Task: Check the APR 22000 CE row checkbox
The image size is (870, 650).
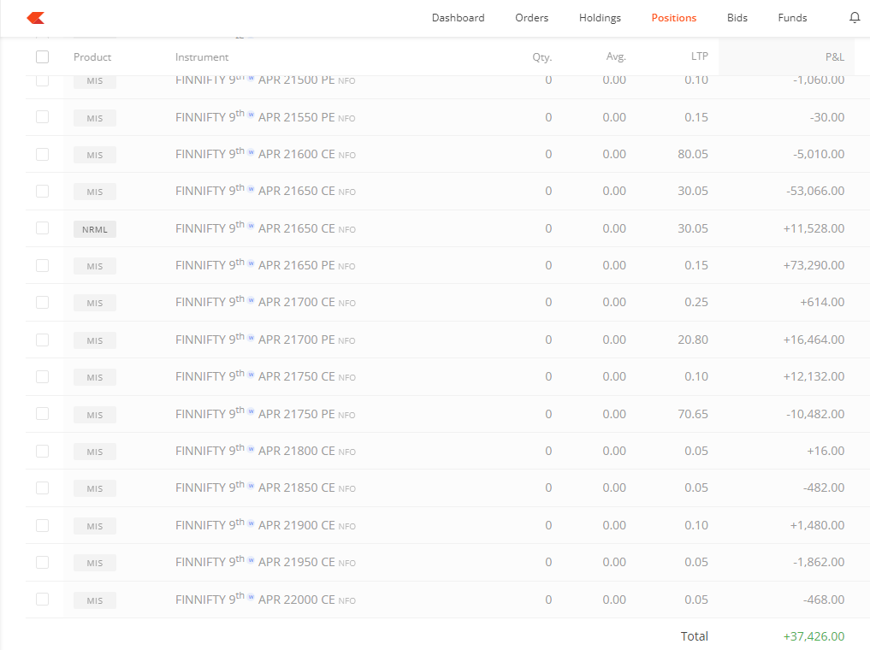Action: (42, 600)
